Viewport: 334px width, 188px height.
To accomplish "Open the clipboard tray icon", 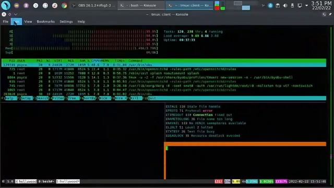I will (278, 6).
